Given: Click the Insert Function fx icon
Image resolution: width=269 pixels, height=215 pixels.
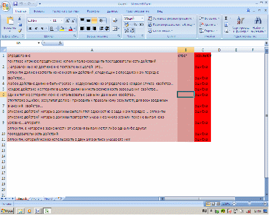Looking at the screenshot, I should click(x=60, y=43).
